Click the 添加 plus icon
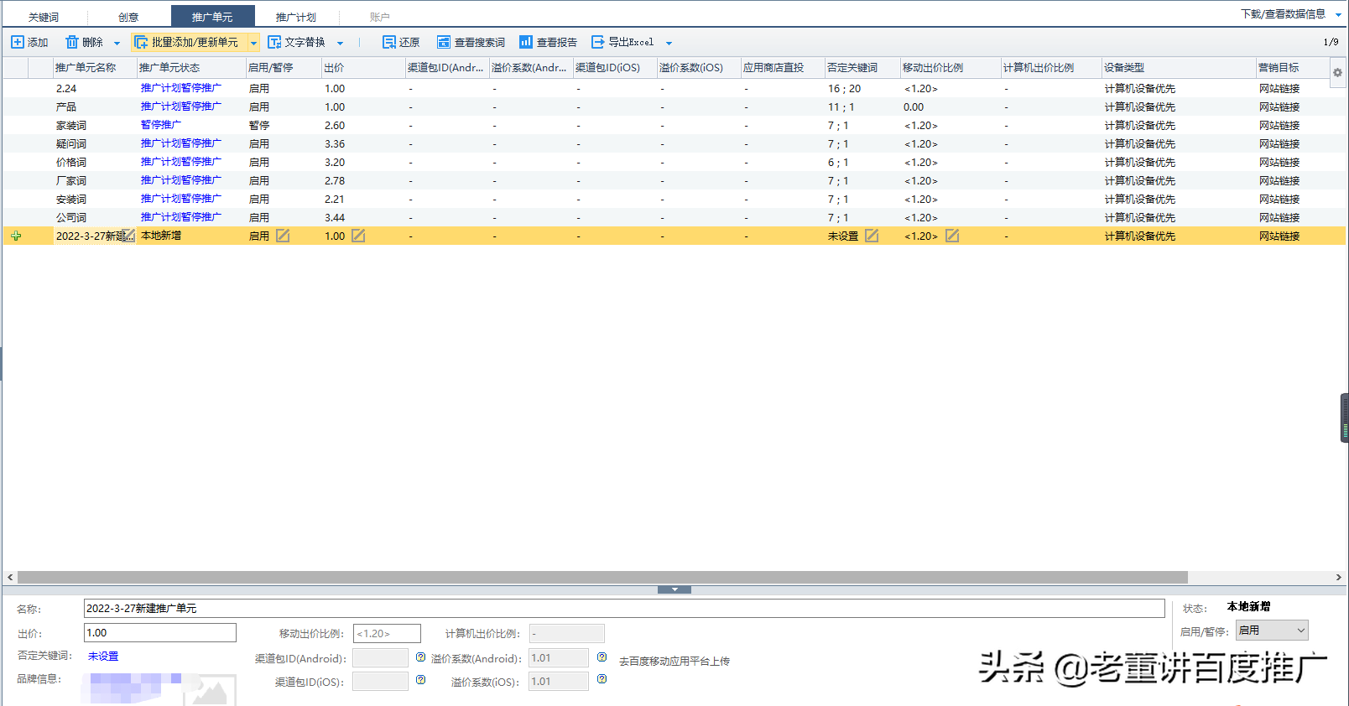This screenshot has height=706, width=1349. [x=17, y=42]
